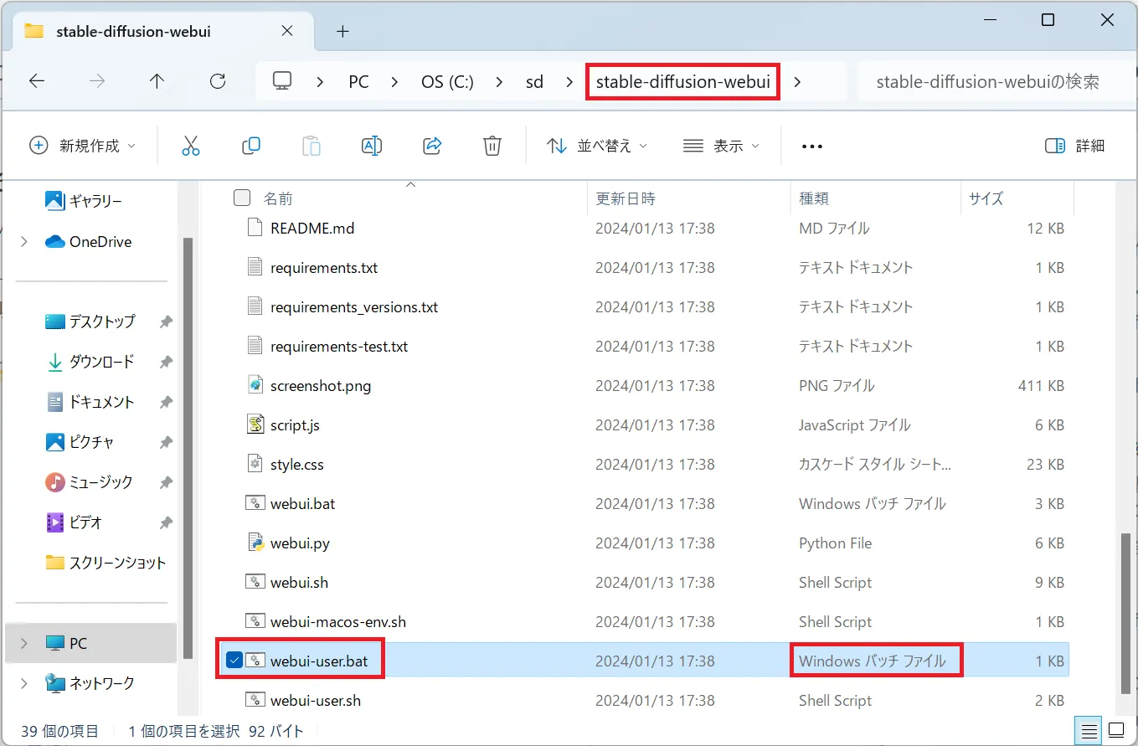Viewport: 1138px width, 746px height.
Task: Click the monitor icon in address bar
Action: [x=282, y=81]
